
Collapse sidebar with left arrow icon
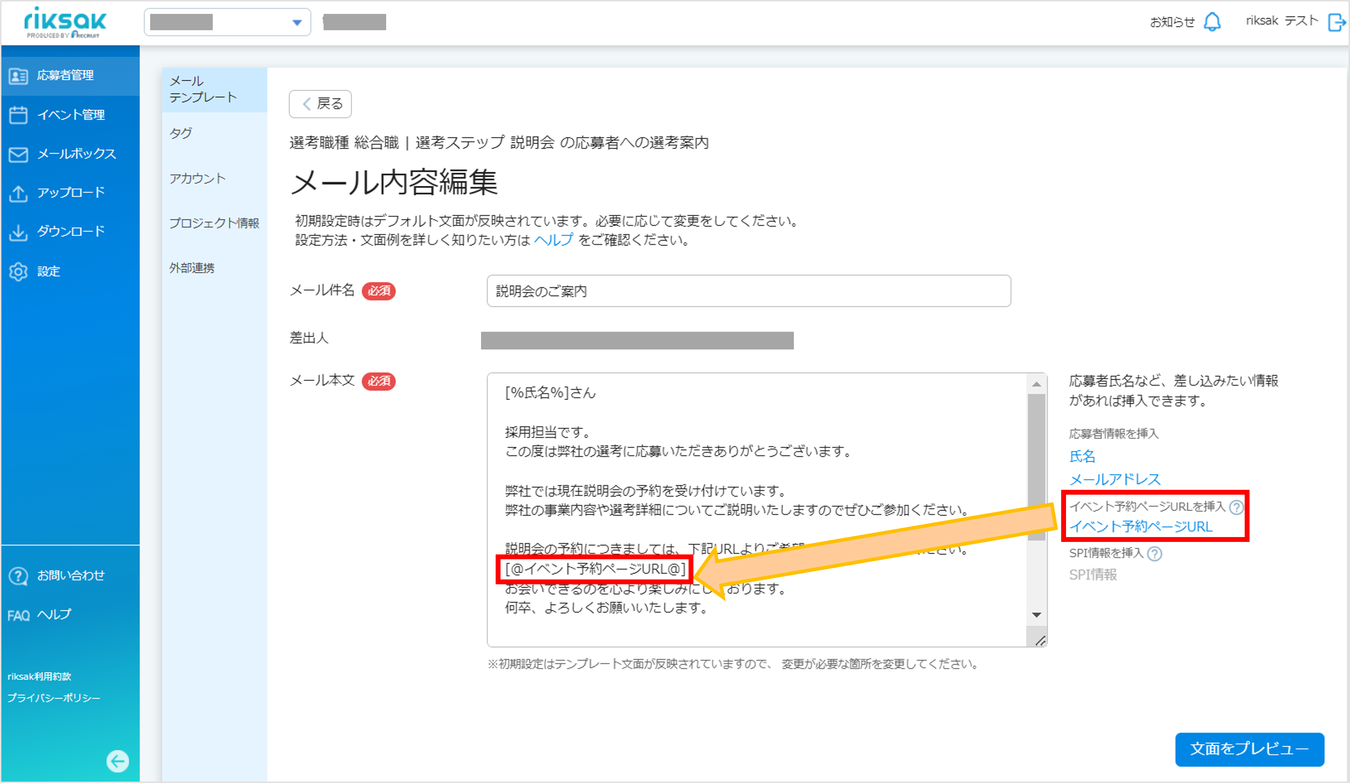pos(117,760)
